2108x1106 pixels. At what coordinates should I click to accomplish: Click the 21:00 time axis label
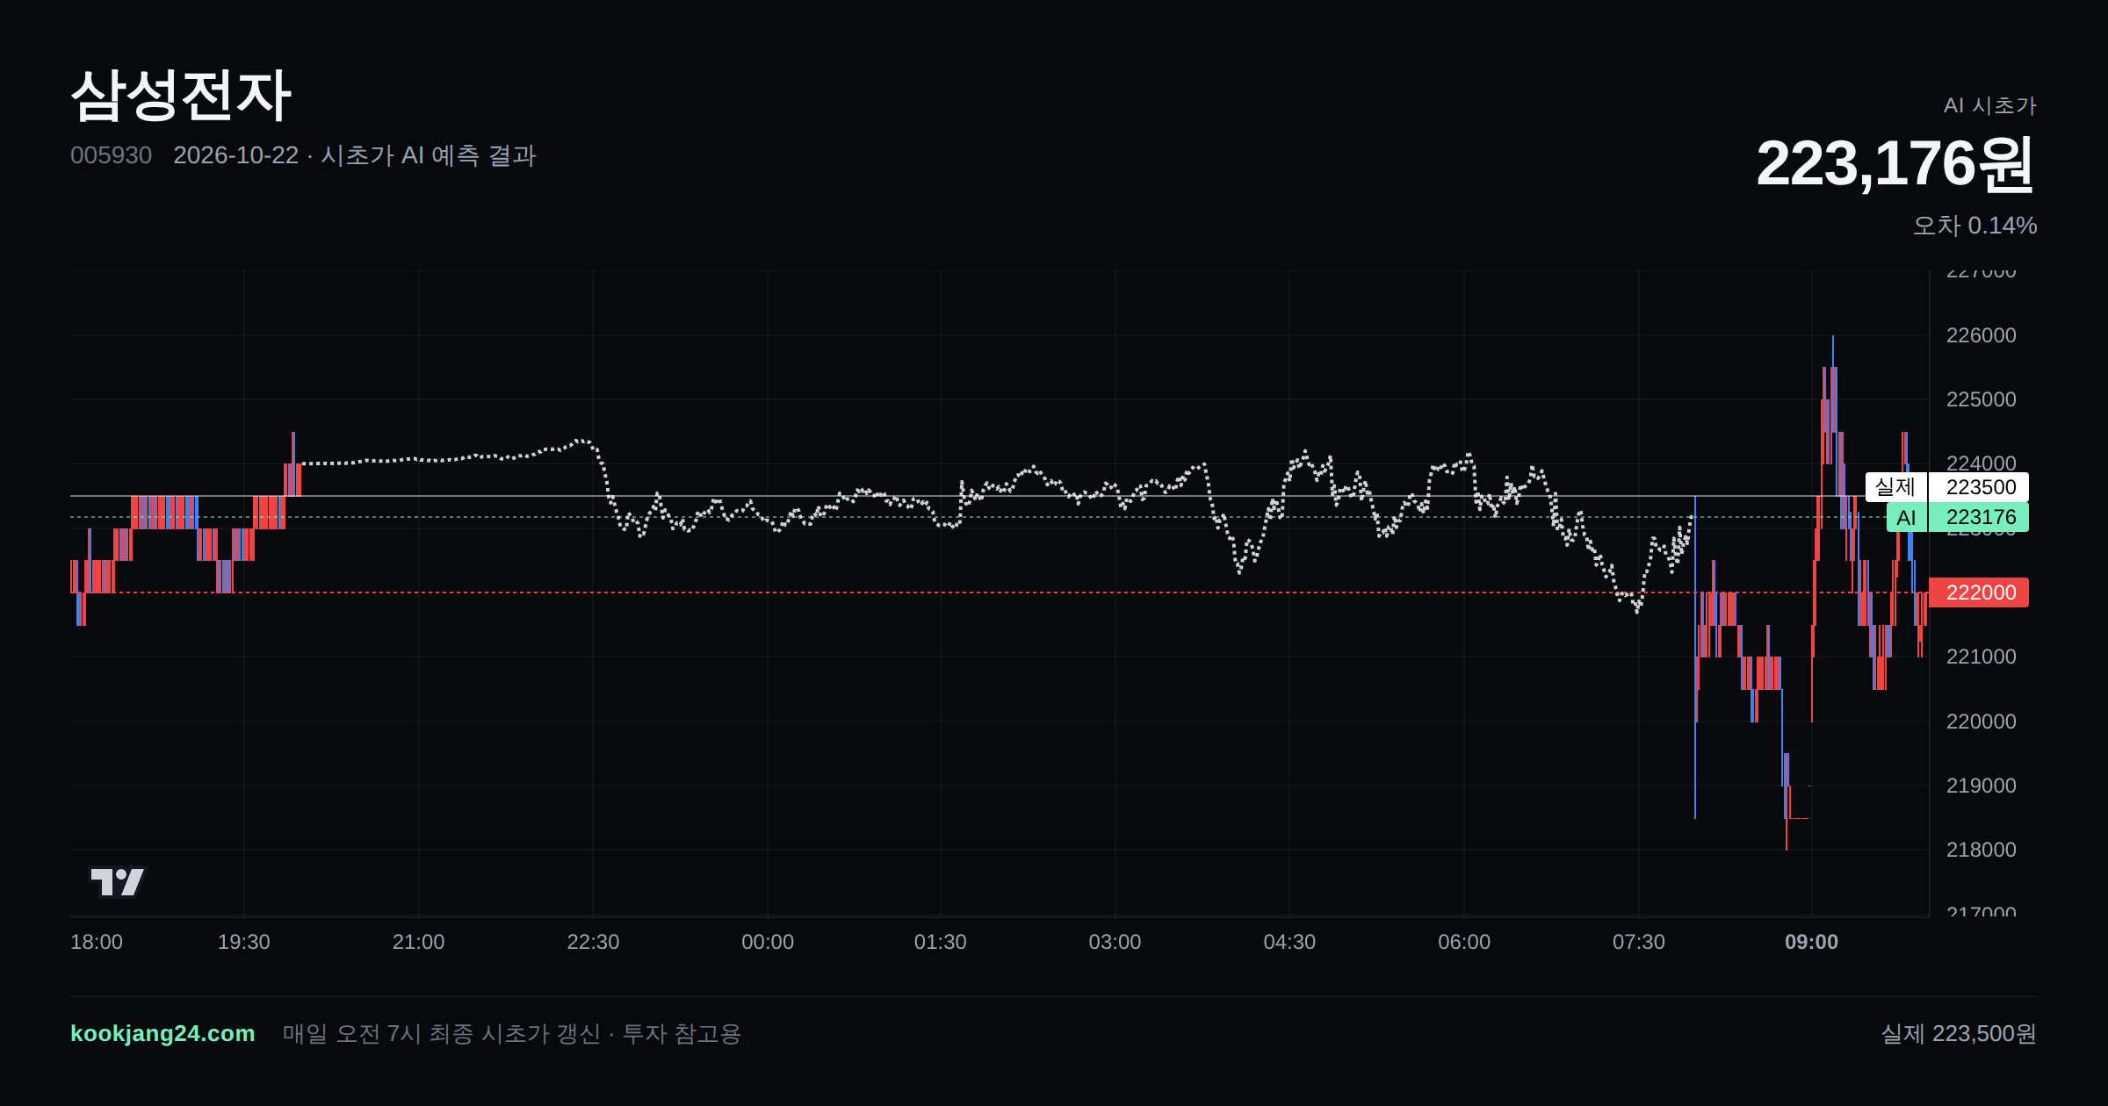(x=418, y=942)
